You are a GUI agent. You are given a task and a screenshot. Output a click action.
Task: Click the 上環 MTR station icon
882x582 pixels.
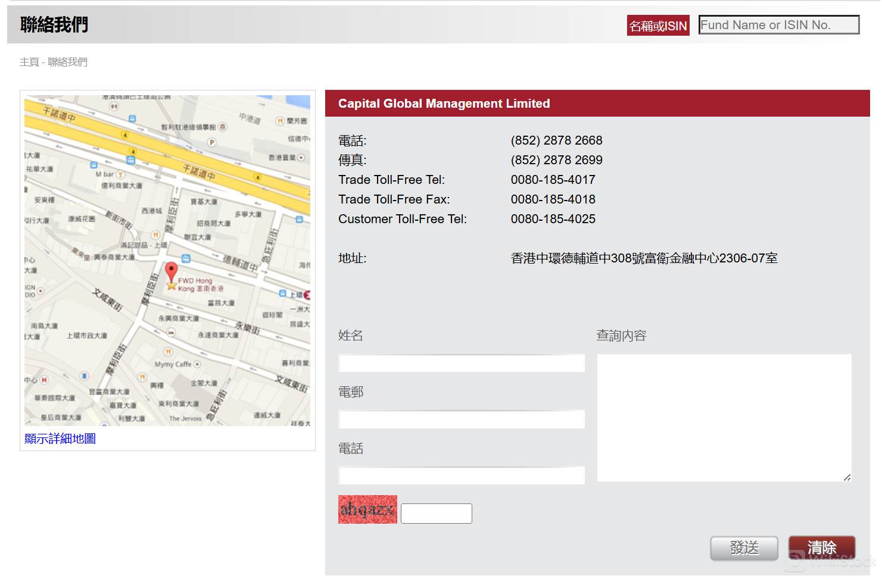[307, 295]
